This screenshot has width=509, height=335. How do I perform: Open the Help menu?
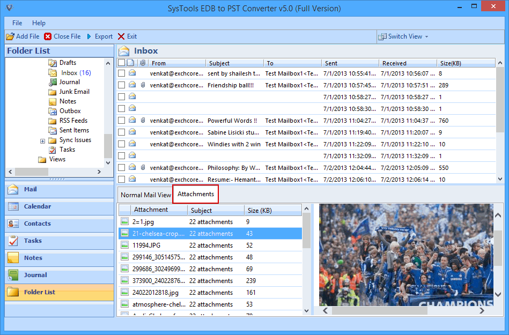[39, 23]
